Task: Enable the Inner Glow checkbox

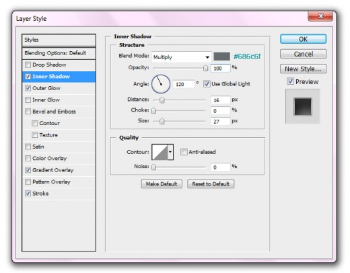Action: tap(28, 100)
